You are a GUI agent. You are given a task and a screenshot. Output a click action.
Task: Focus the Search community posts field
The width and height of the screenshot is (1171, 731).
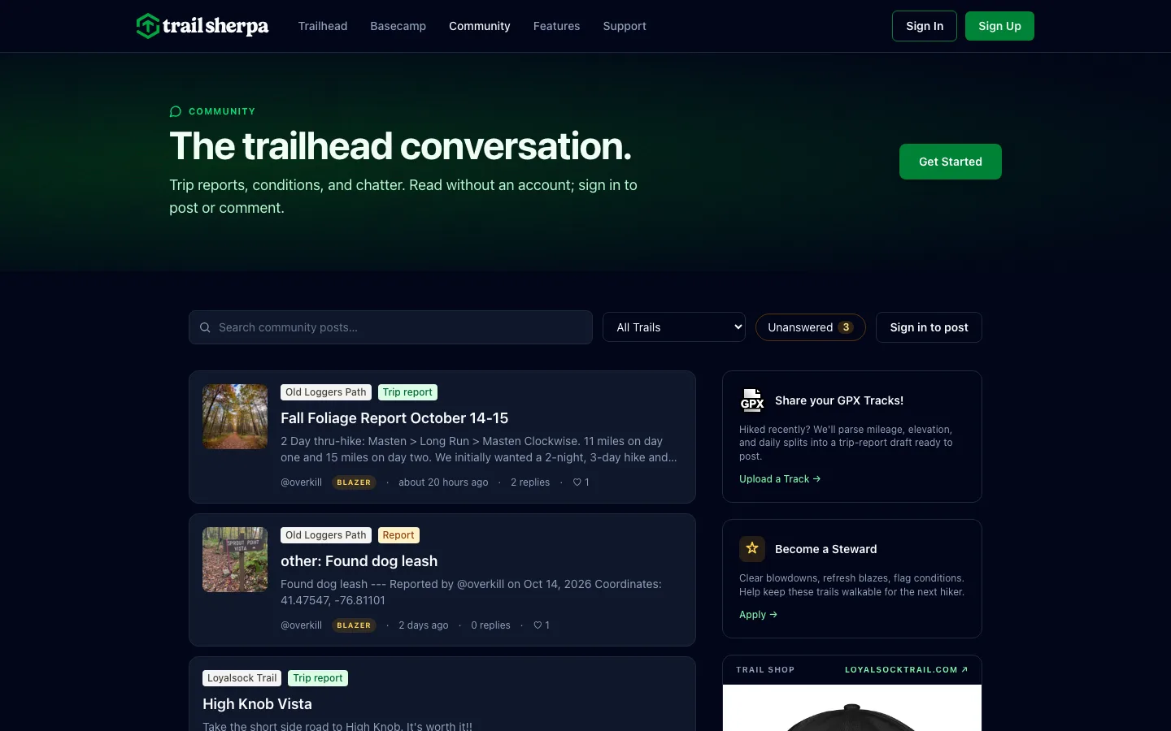pos(390,327)
